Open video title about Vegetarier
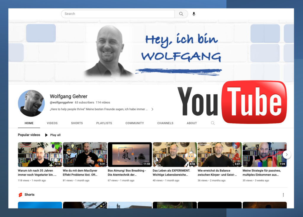This screenshot has width=303, height=217. (x=37, y=173)
